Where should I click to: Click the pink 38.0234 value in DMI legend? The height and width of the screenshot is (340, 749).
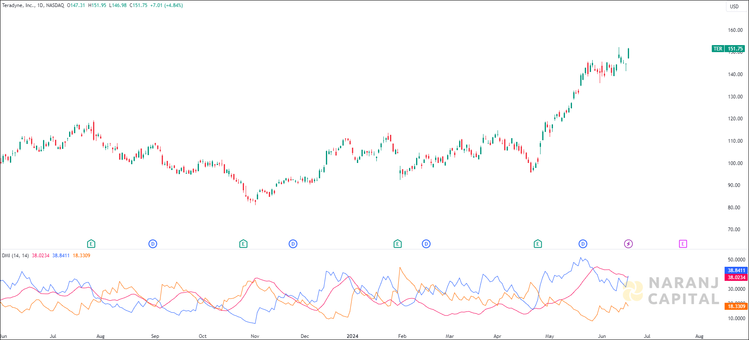tap(41, 256)
